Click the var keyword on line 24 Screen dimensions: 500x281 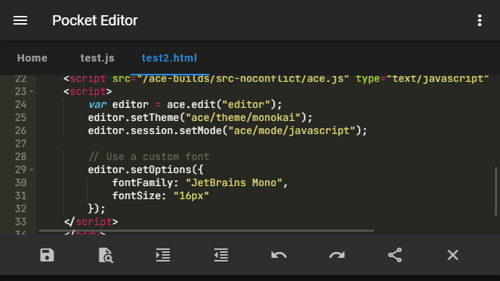97,104
